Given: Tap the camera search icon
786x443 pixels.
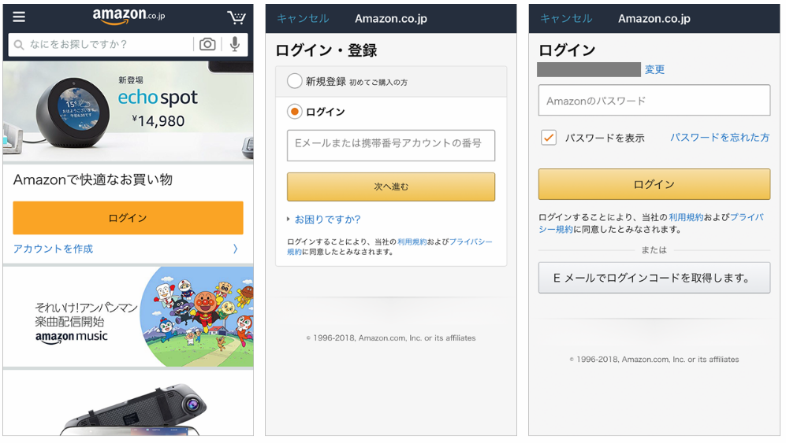Looking at the screenshot, I should 207,45.
